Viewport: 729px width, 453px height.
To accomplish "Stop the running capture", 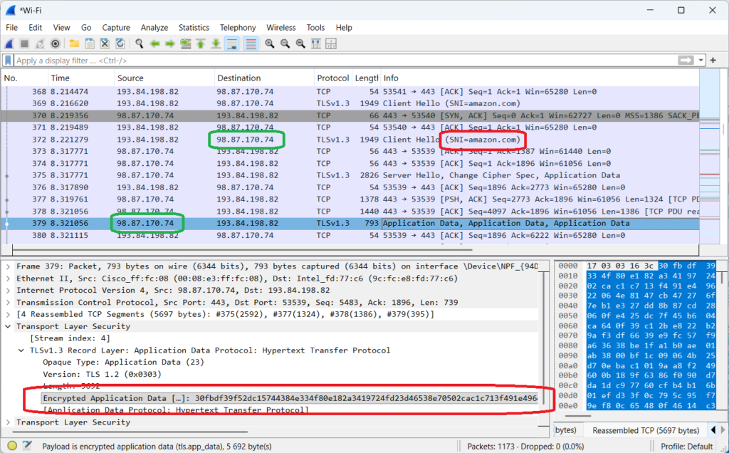I will coord(24,43).
